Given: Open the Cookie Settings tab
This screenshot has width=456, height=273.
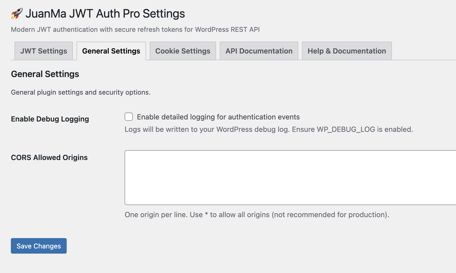Looking at the screenshot, I should pyautogui.click(x=183, y=51).
